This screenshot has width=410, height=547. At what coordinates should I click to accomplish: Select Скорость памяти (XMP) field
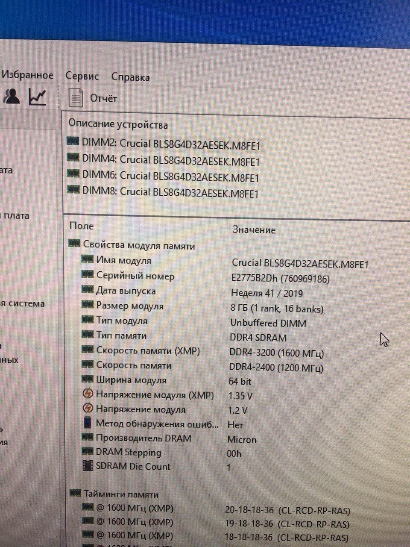(x=148, y=351)
